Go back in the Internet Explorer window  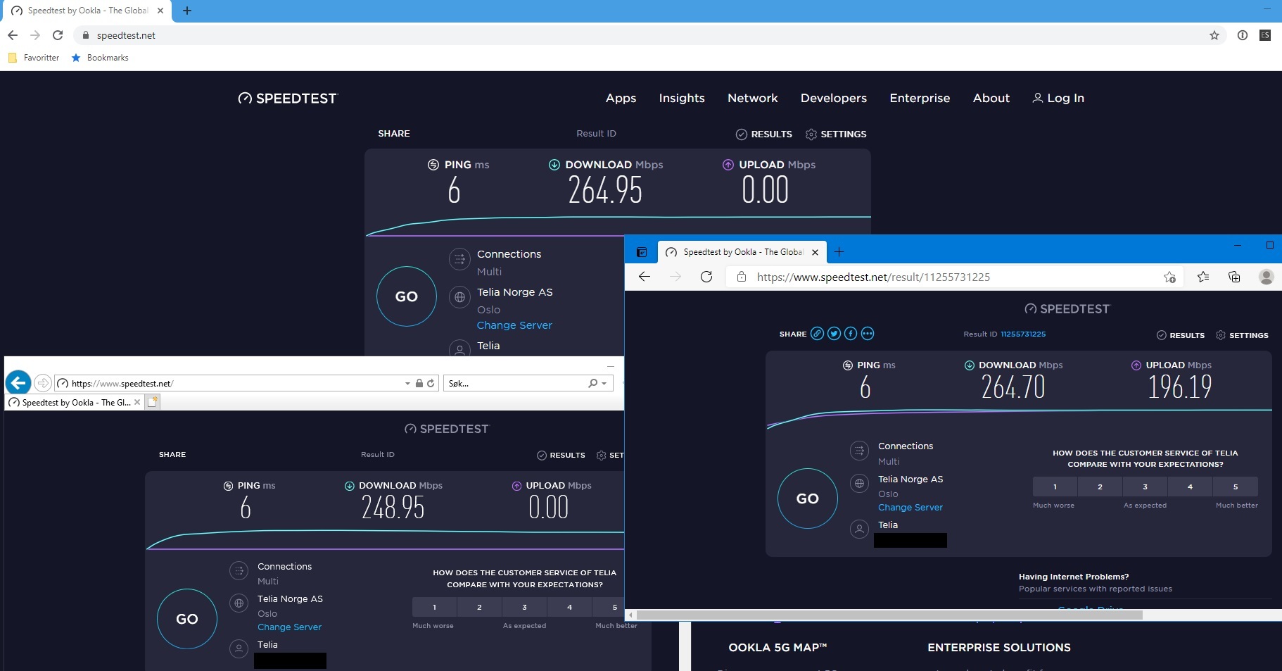18,383
